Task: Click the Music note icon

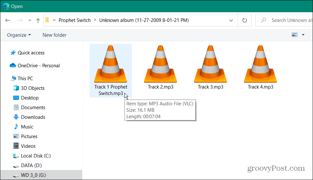Action: [16, 127]
